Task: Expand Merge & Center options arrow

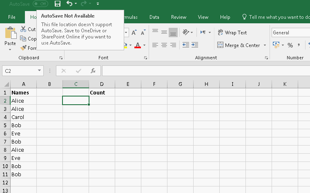Action: pyautogui.click(x=265, y=45)
